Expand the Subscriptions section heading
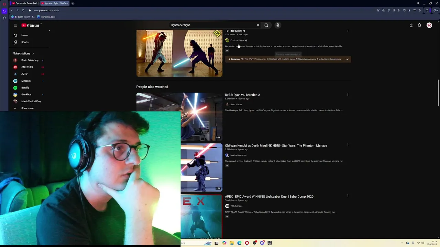This screenshot has width=440, height=247. pyautogui.click(x=23, y=53)
